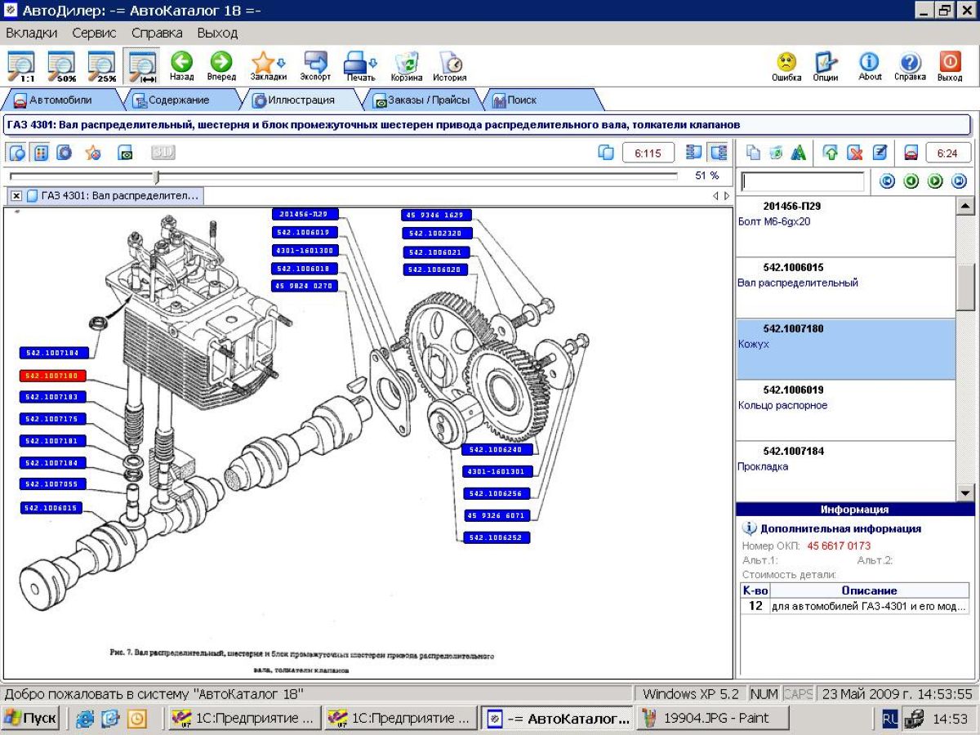
Task: Open the История history icon
Action: click(450, 66)
